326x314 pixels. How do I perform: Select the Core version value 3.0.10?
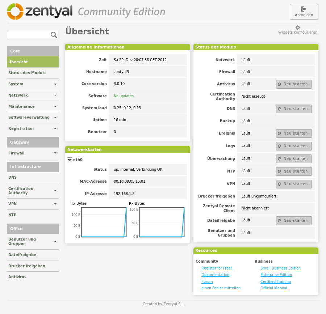click(119, 84)
